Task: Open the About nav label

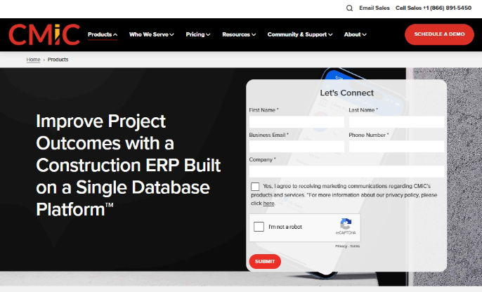Action: (x=352, y=34)
